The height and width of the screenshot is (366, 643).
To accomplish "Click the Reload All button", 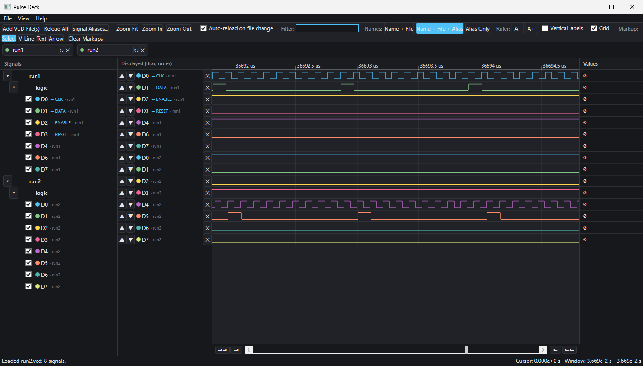I will point(56,29).
